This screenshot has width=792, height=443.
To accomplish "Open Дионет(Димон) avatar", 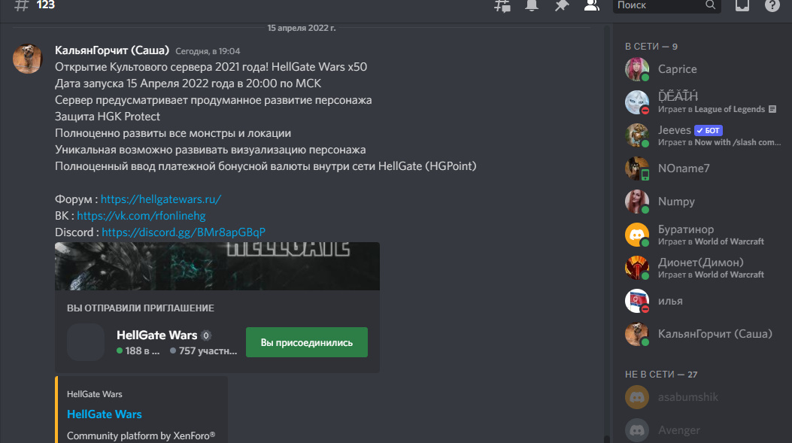I will click(637, 268).
